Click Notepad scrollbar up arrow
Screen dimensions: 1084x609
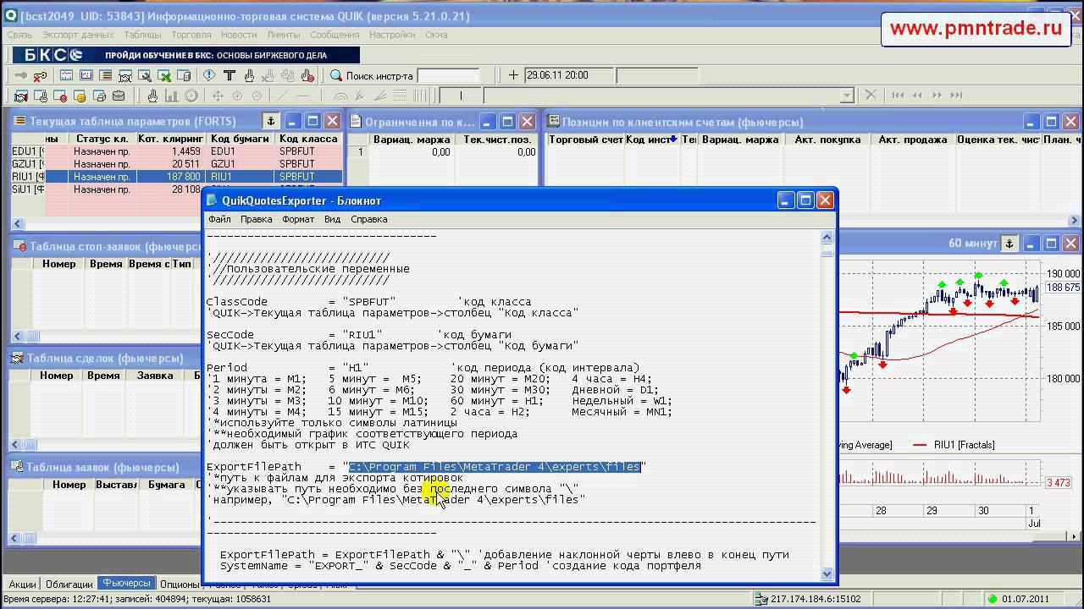827,239
